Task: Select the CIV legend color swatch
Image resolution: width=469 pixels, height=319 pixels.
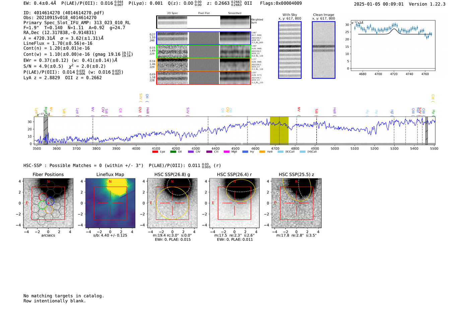Action: 191,152
